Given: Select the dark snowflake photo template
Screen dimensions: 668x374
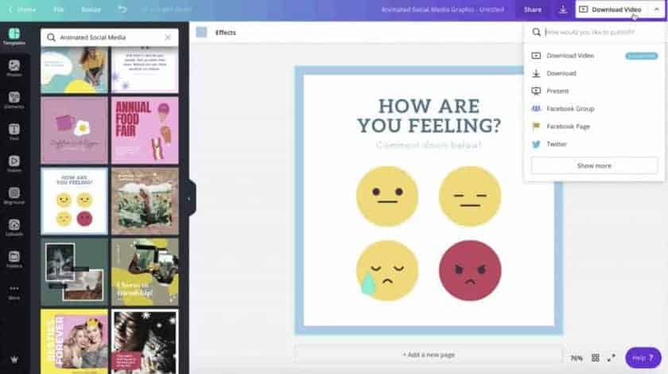Looking at the screenshot, I should tap(145, 341).
